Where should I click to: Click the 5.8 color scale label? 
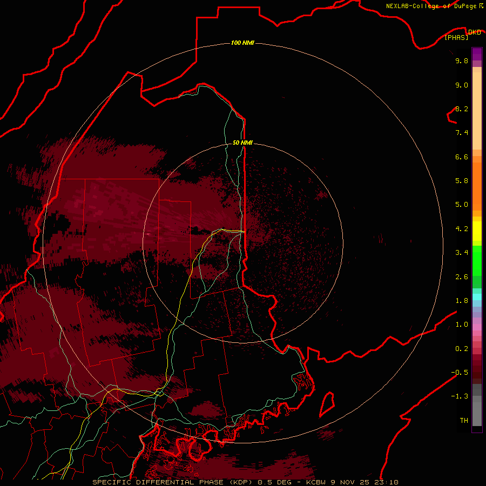(x=462, y=181)
